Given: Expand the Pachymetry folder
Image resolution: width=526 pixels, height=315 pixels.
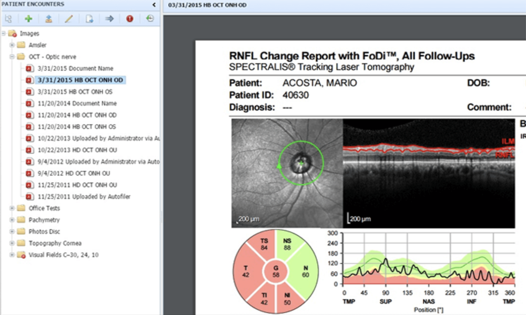Looking at the screenshot, I should point(12,220).
